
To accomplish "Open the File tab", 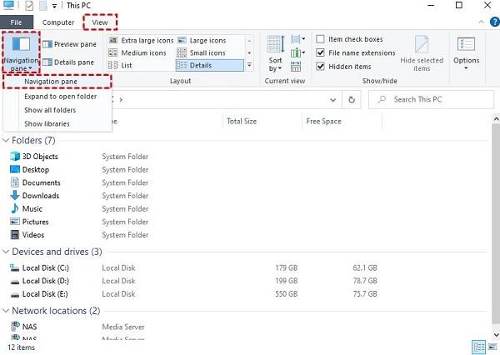I will (x=17, y=22).
